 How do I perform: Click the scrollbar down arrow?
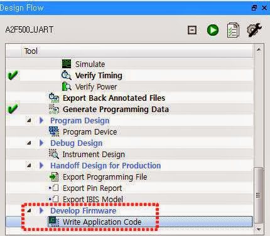click(x=259, y=230)
